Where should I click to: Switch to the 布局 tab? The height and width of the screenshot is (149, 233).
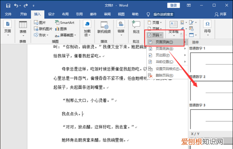(65, 14)
